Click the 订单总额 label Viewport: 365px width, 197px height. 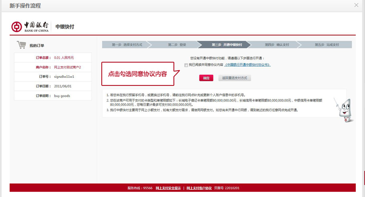[43, 58]
